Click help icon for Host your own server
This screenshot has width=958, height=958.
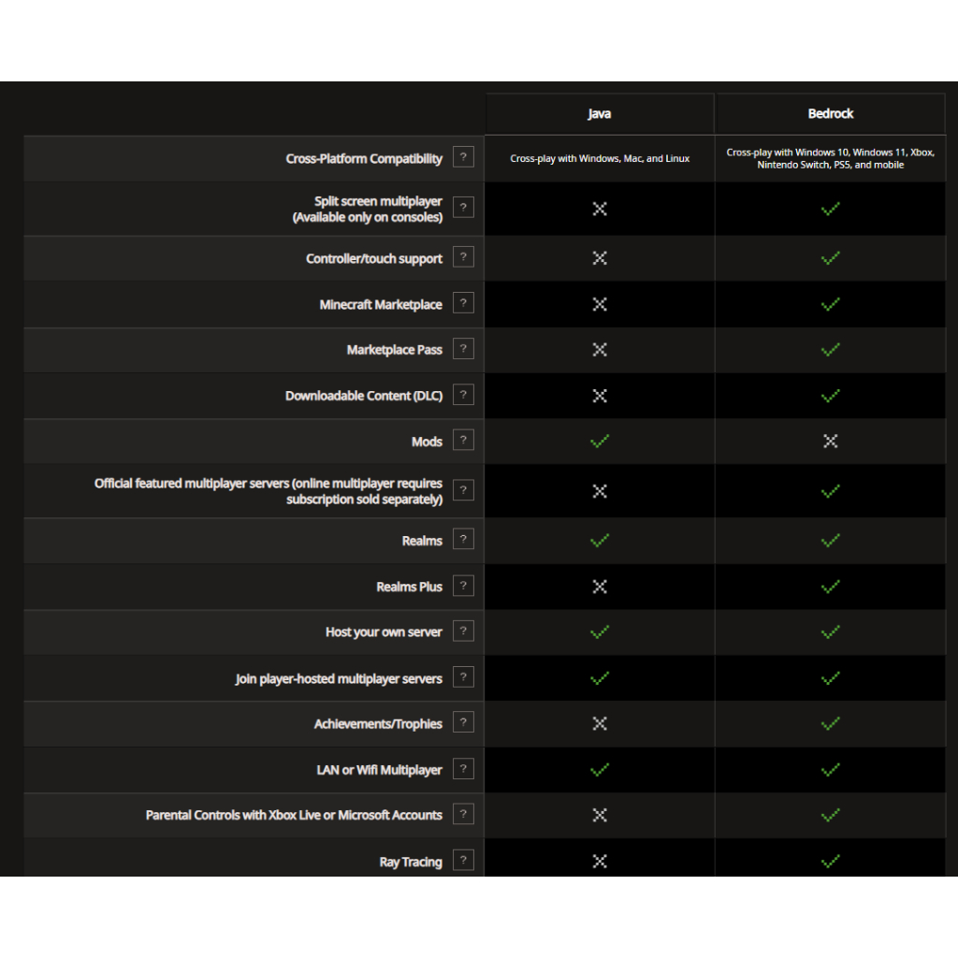463,631
